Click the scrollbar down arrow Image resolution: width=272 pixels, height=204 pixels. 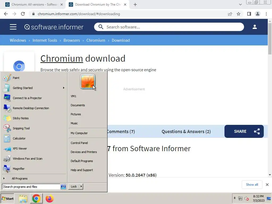[270, 175]
